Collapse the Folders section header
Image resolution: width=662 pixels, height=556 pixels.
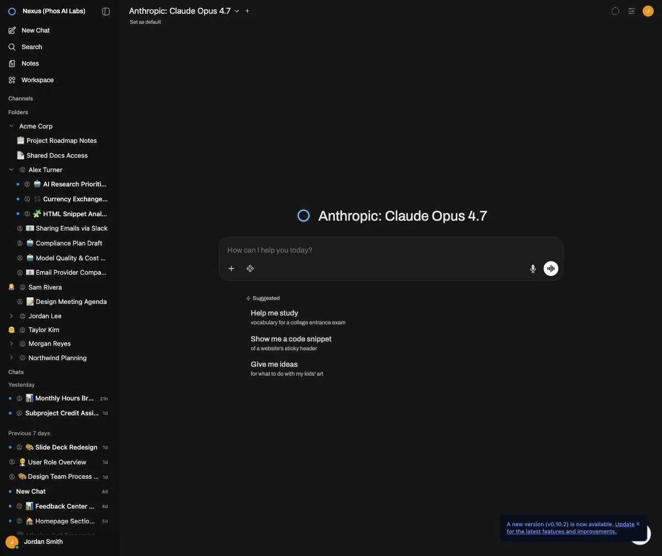(x=18, y=112)
